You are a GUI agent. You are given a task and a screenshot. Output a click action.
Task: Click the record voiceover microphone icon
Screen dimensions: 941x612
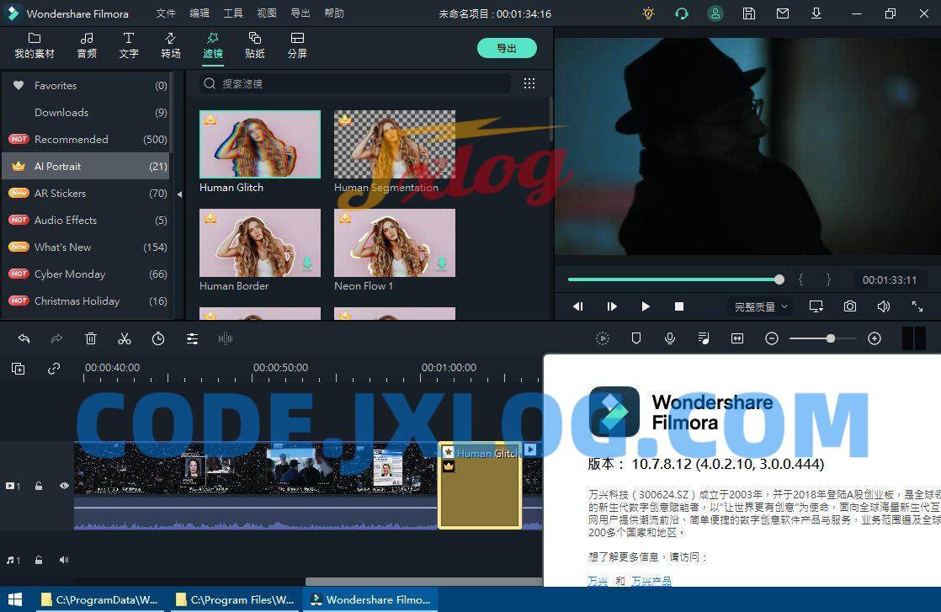(x=670, y=338)
